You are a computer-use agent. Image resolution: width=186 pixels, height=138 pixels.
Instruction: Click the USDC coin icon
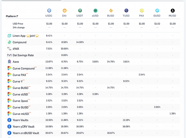49,11
